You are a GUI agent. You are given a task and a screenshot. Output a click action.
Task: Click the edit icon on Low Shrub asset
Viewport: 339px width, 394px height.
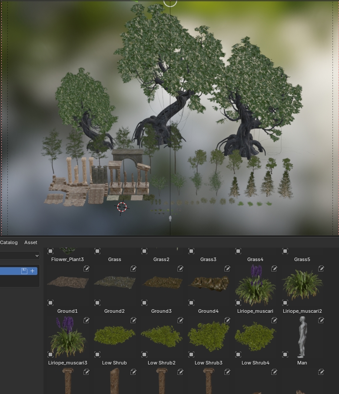point(133,320)
